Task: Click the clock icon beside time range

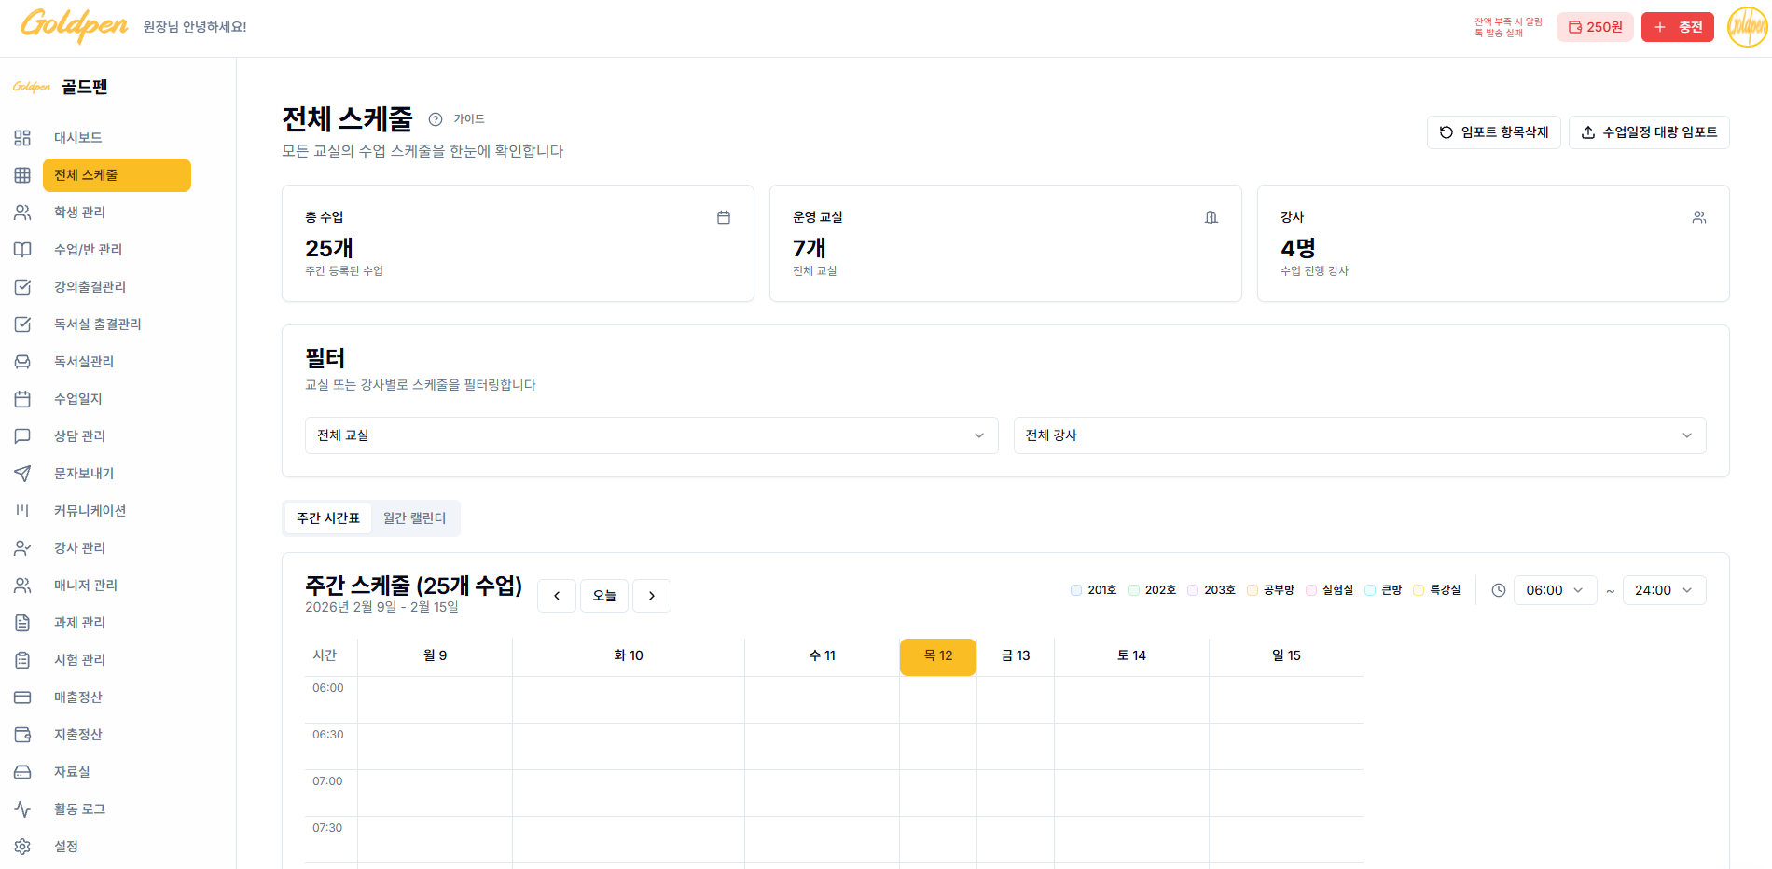Action: click(1498, 589)
